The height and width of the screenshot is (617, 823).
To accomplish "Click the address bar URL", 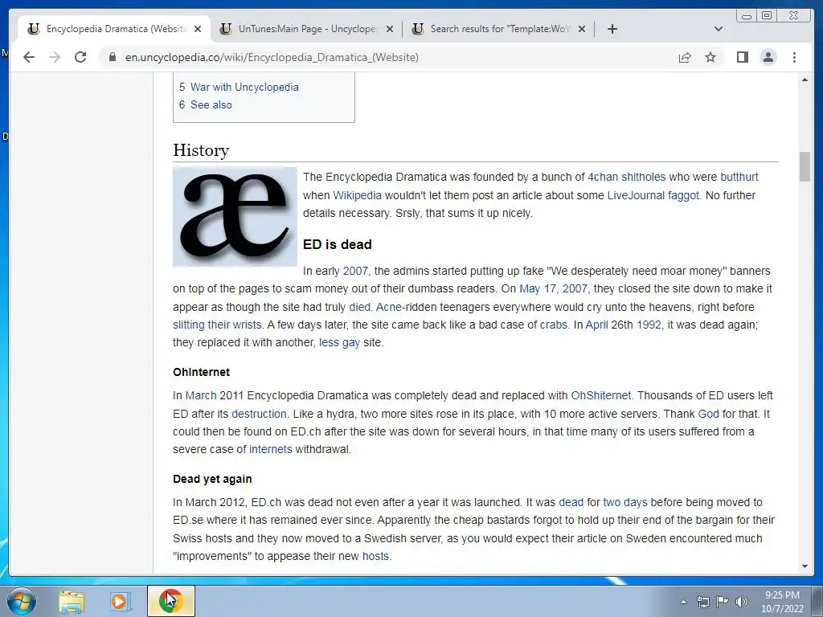I will click(272, 57).
